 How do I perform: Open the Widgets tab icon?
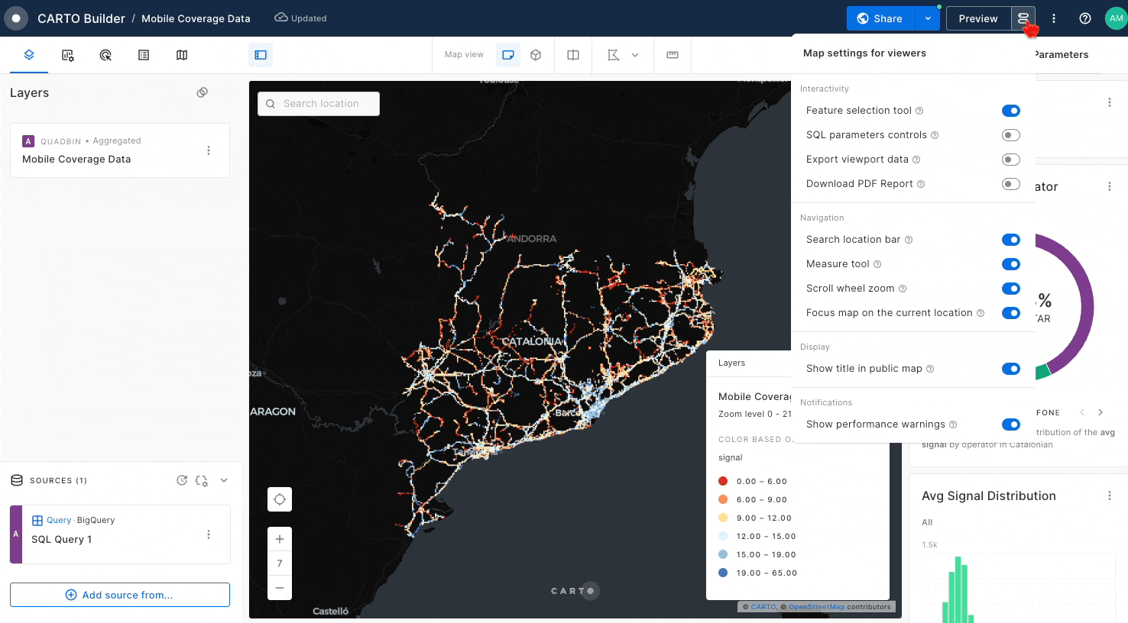(67, 55)
